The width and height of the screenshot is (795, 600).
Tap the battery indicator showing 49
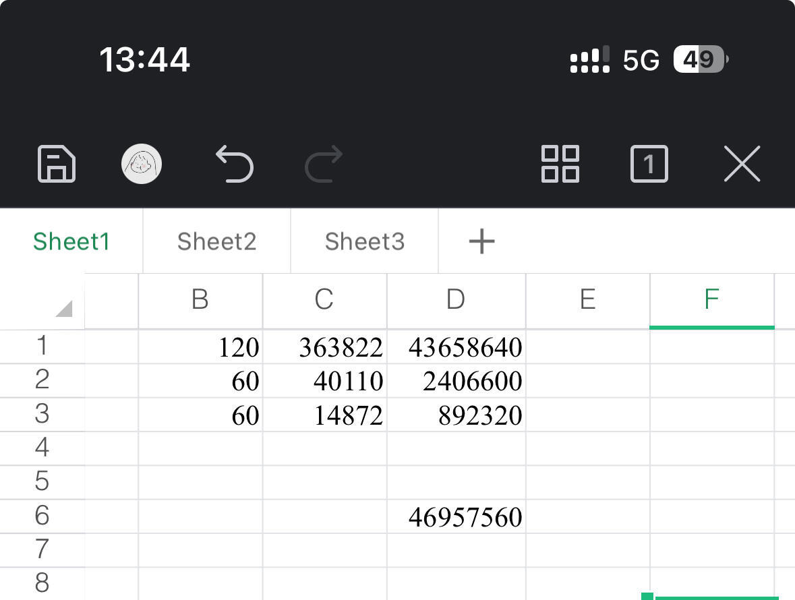[701, 59]
